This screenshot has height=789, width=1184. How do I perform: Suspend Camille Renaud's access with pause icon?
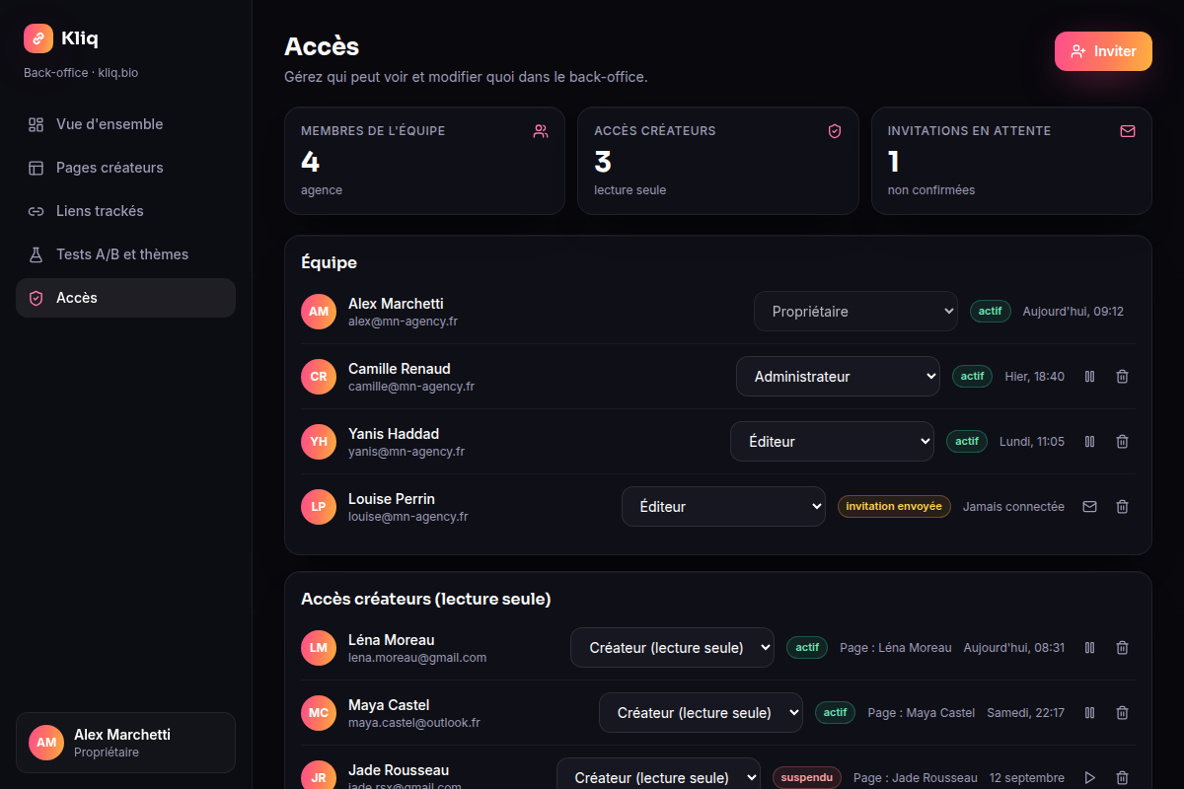(x=1090, y=376)
